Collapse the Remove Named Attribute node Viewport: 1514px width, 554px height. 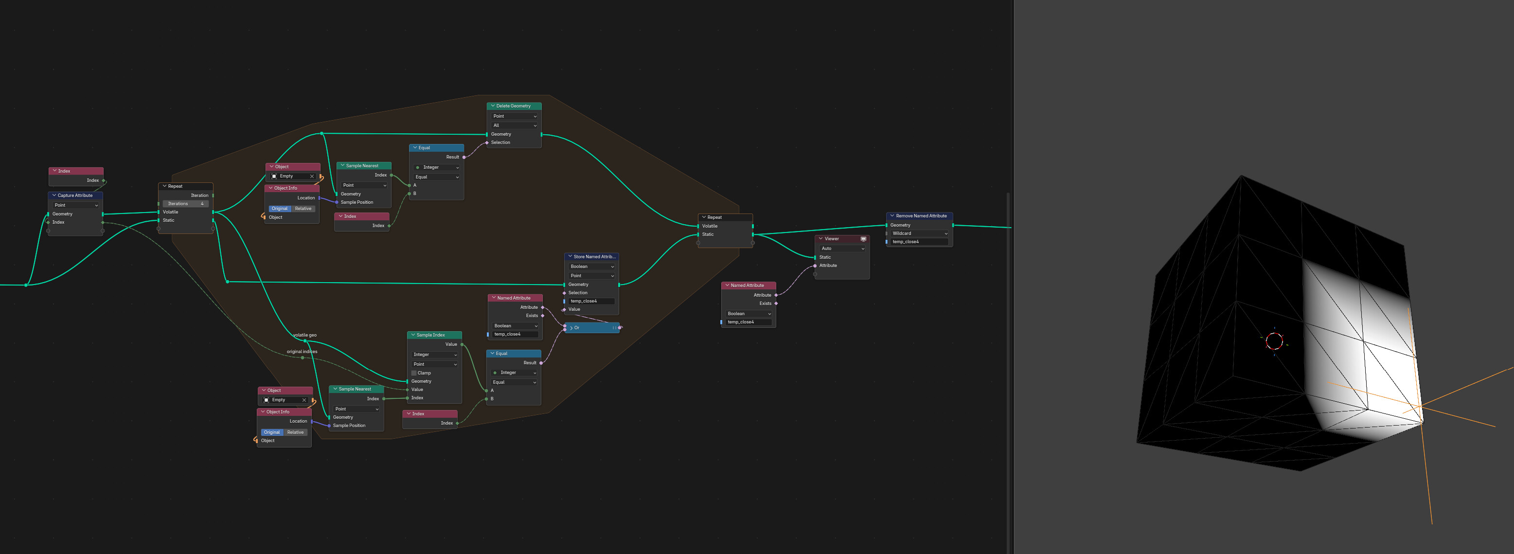(x=891, y=216)
